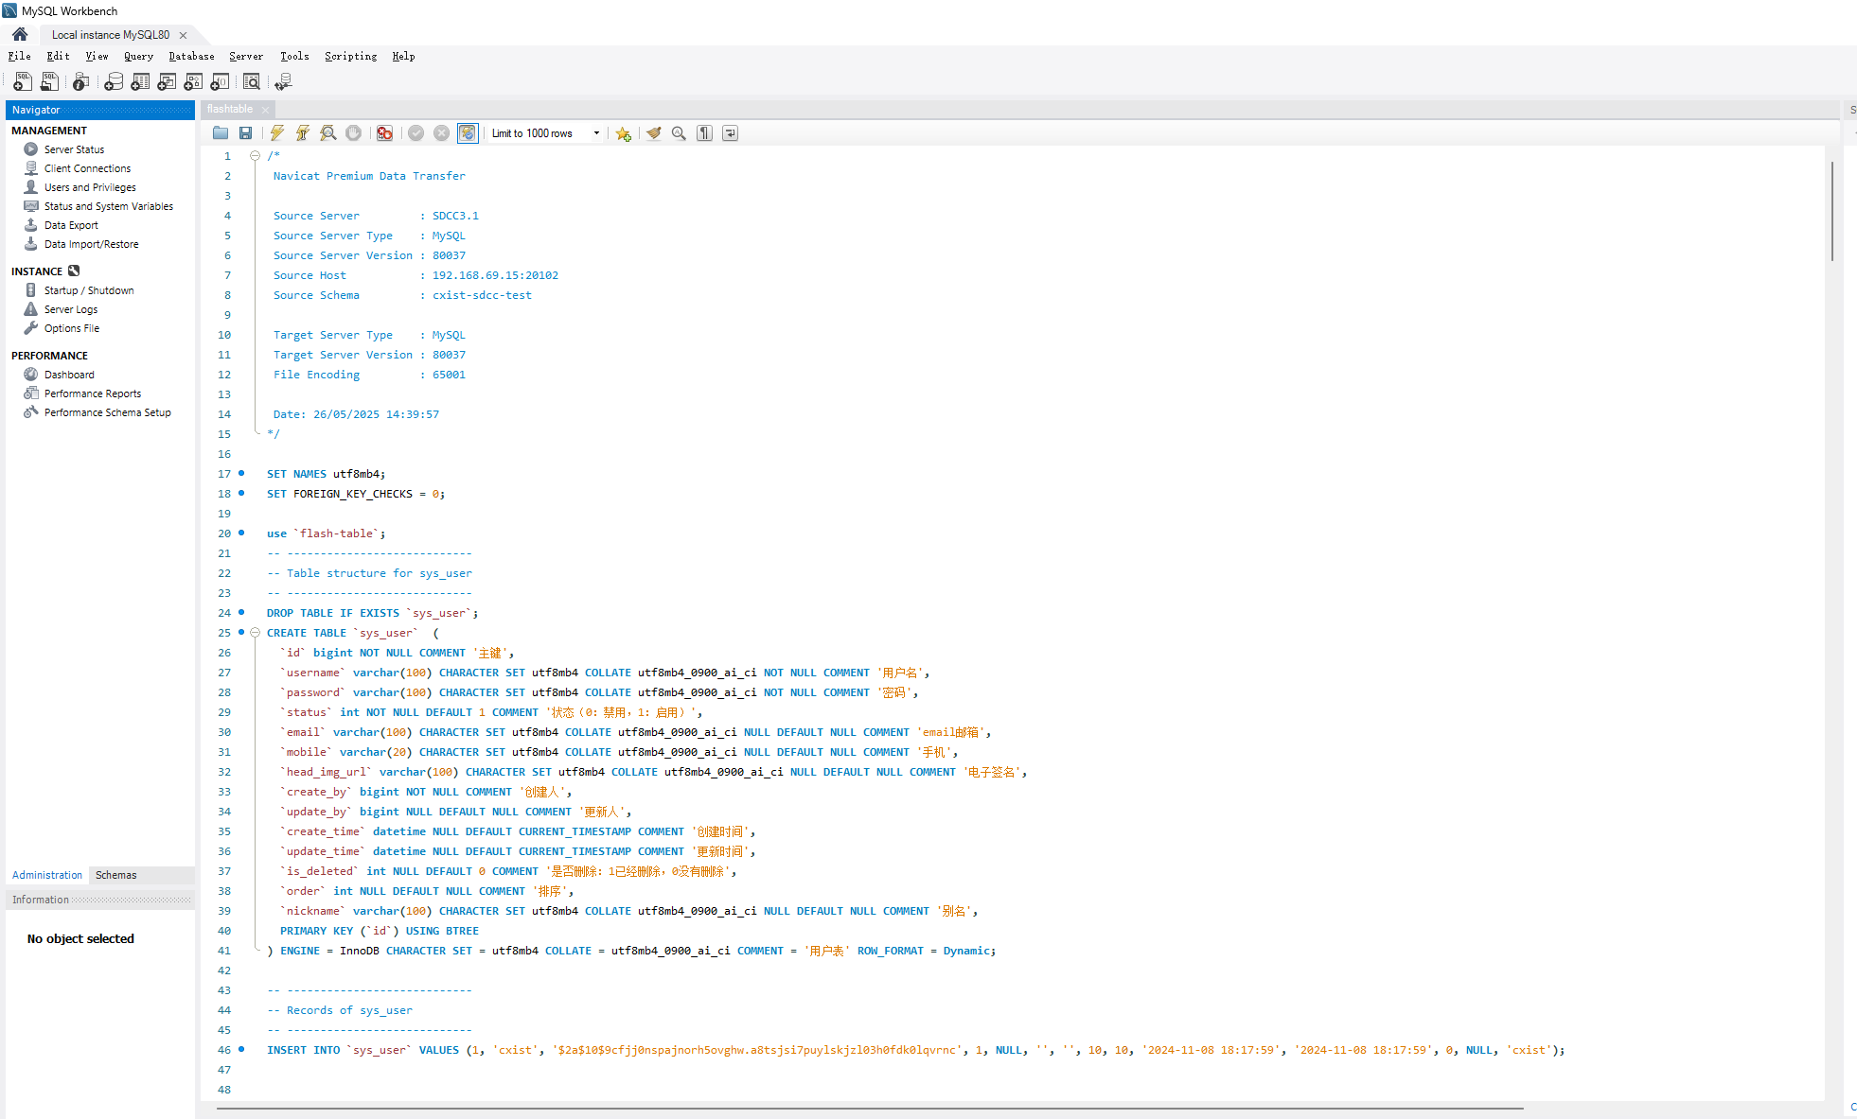Click the Execute script lightning bolt icon

tap(277, 133)
